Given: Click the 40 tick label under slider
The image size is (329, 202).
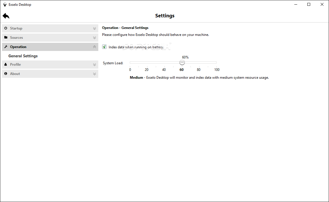Looking at the screenshot, I should [164, 70].
